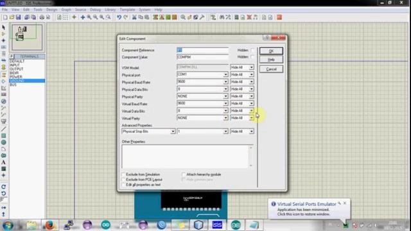Select the 2D Graphics Box tool

point(4,135)
